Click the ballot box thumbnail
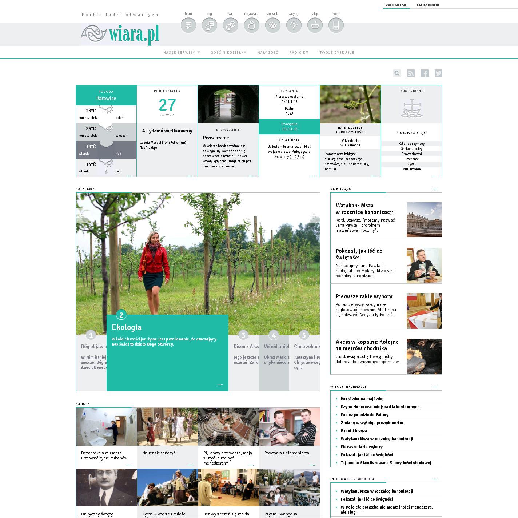Screen dimensions: 518x518 click(425, 311)
